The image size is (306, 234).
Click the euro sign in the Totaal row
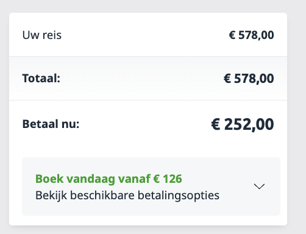(x=227, y=78)
